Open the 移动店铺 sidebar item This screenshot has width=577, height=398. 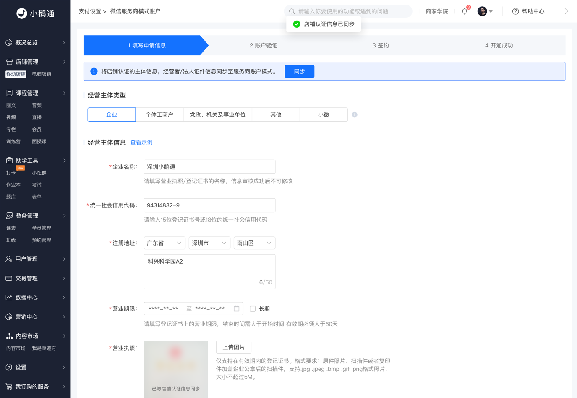click(16, 74)
